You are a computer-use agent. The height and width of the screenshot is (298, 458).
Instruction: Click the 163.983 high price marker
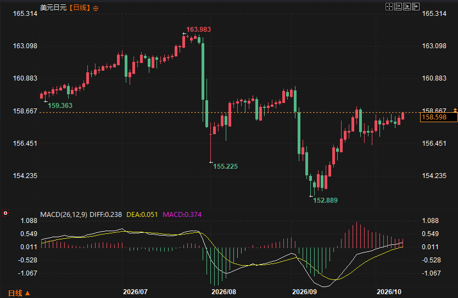point(198,30)
